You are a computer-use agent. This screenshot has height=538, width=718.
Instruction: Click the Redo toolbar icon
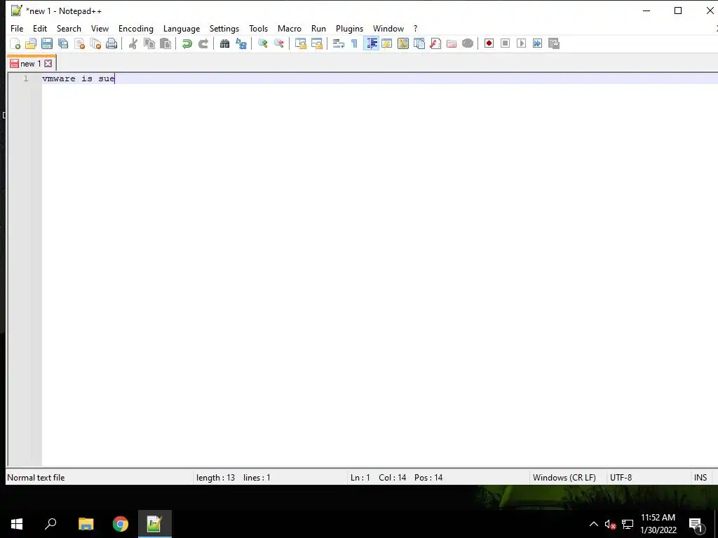(x=203, y=43)
